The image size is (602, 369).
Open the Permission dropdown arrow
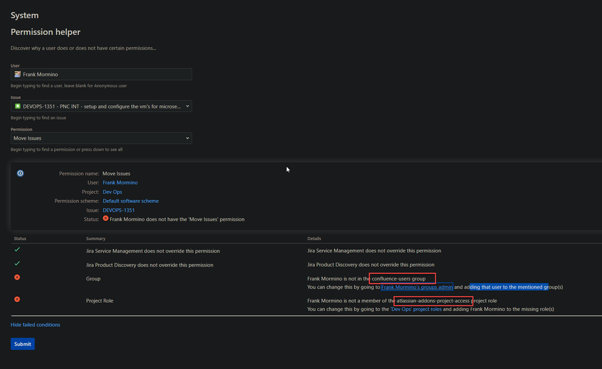tap(187, 138)
